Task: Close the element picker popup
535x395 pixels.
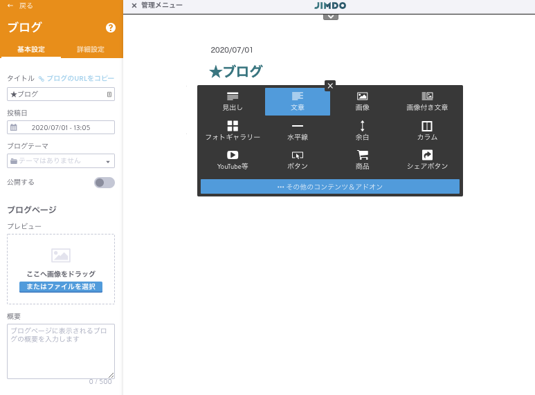Action: coord(330,86)
